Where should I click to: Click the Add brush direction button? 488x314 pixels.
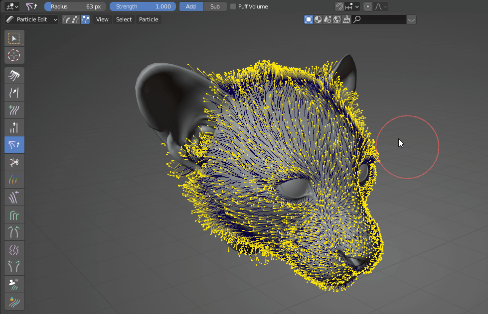(191, 6)
